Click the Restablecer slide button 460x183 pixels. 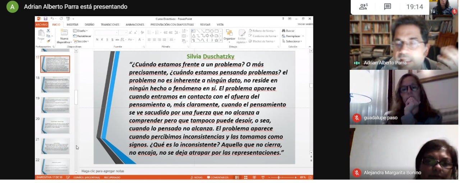[81, 36]
